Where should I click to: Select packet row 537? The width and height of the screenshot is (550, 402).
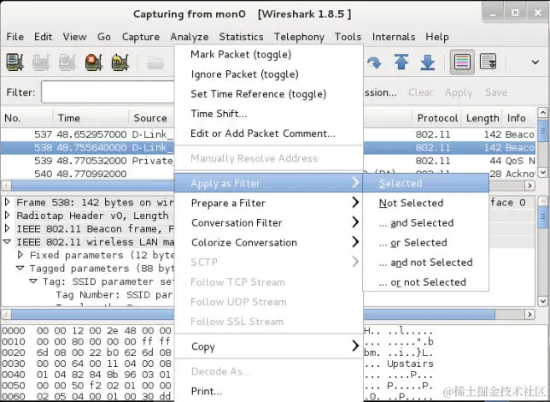tap(88, 134)
